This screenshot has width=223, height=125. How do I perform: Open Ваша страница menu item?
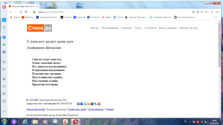pyautogui.click(x=168, y=28)
